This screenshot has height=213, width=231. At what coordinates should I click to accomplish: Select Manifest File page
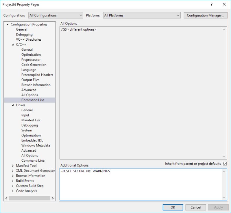coord(31,120)
